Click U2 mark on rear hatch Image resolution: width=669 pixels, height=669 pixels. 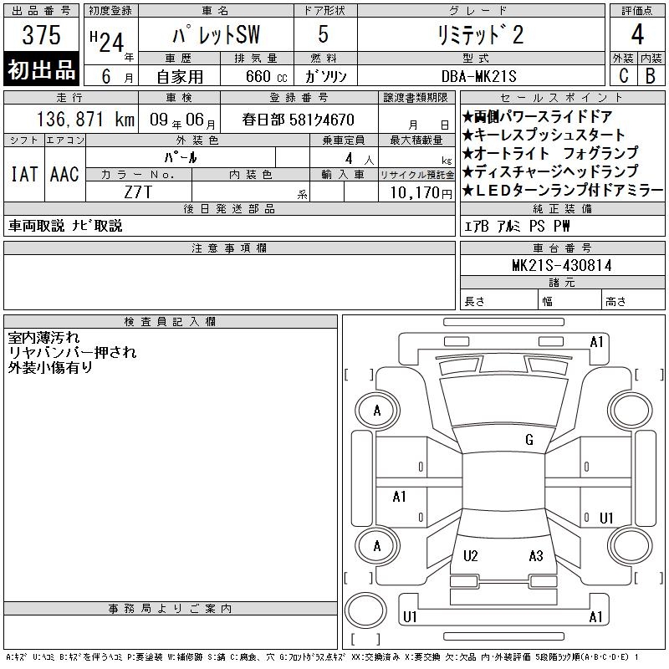pos(471,555)
